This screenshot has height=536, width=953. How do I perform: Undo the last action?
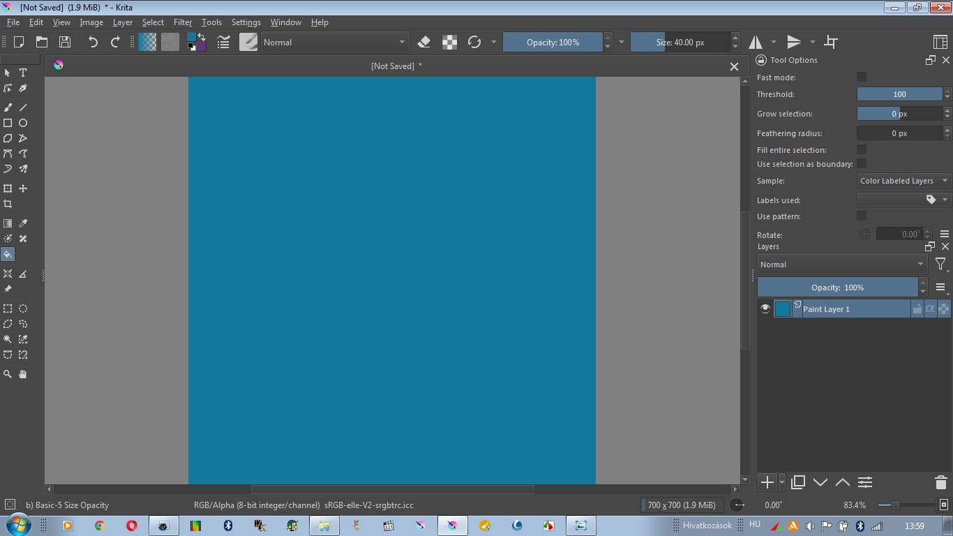(x=93, y=42)
